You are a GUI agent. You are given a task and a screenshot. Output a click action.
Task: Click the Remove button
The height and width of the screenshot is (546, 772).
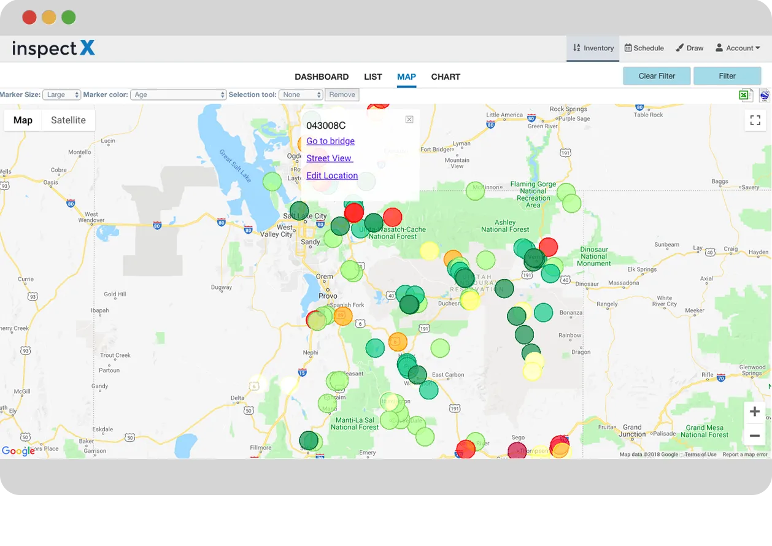pyautogui.click(x=342, y=94)
